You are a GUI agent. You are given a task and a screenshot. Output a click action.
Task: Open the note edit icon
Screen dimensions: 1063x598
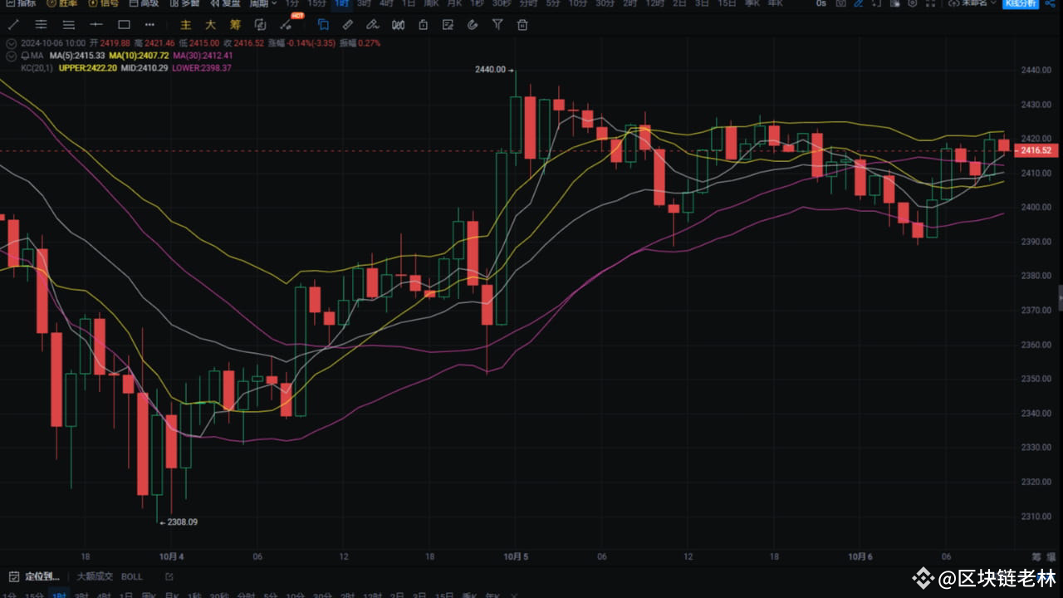tap(448, 25)
